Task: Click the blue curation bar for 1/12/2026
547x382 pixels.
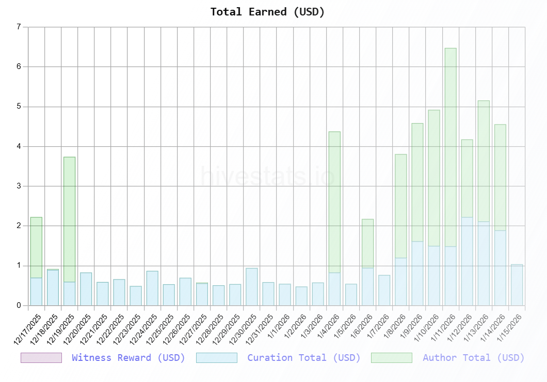Action: coord(467,261)
